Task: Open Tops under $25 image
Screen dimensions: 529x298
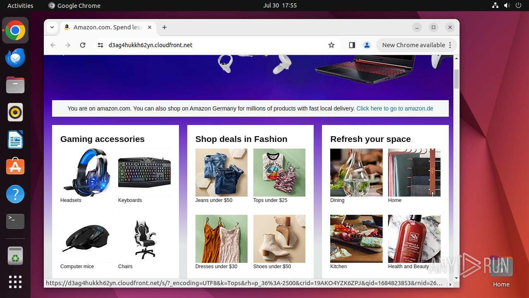Action: click(279, 173)
